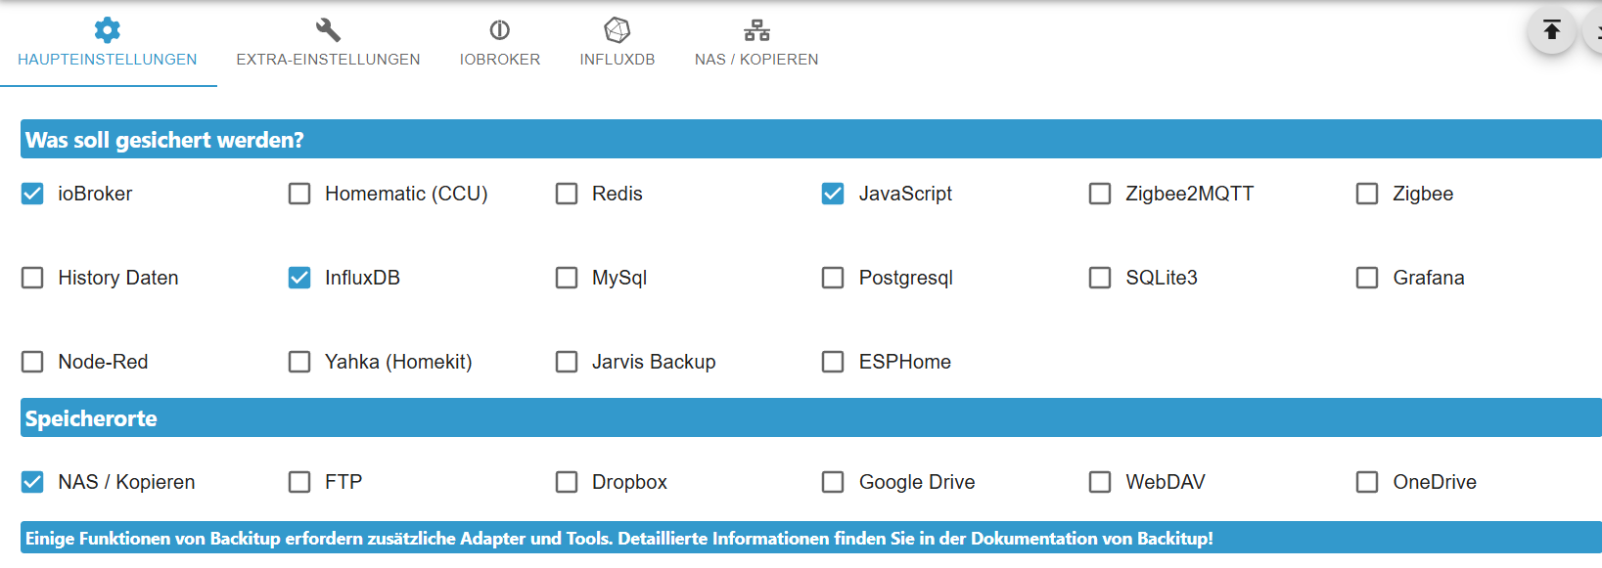Disable the JavaScript backup checkbox

click(833, 194)
